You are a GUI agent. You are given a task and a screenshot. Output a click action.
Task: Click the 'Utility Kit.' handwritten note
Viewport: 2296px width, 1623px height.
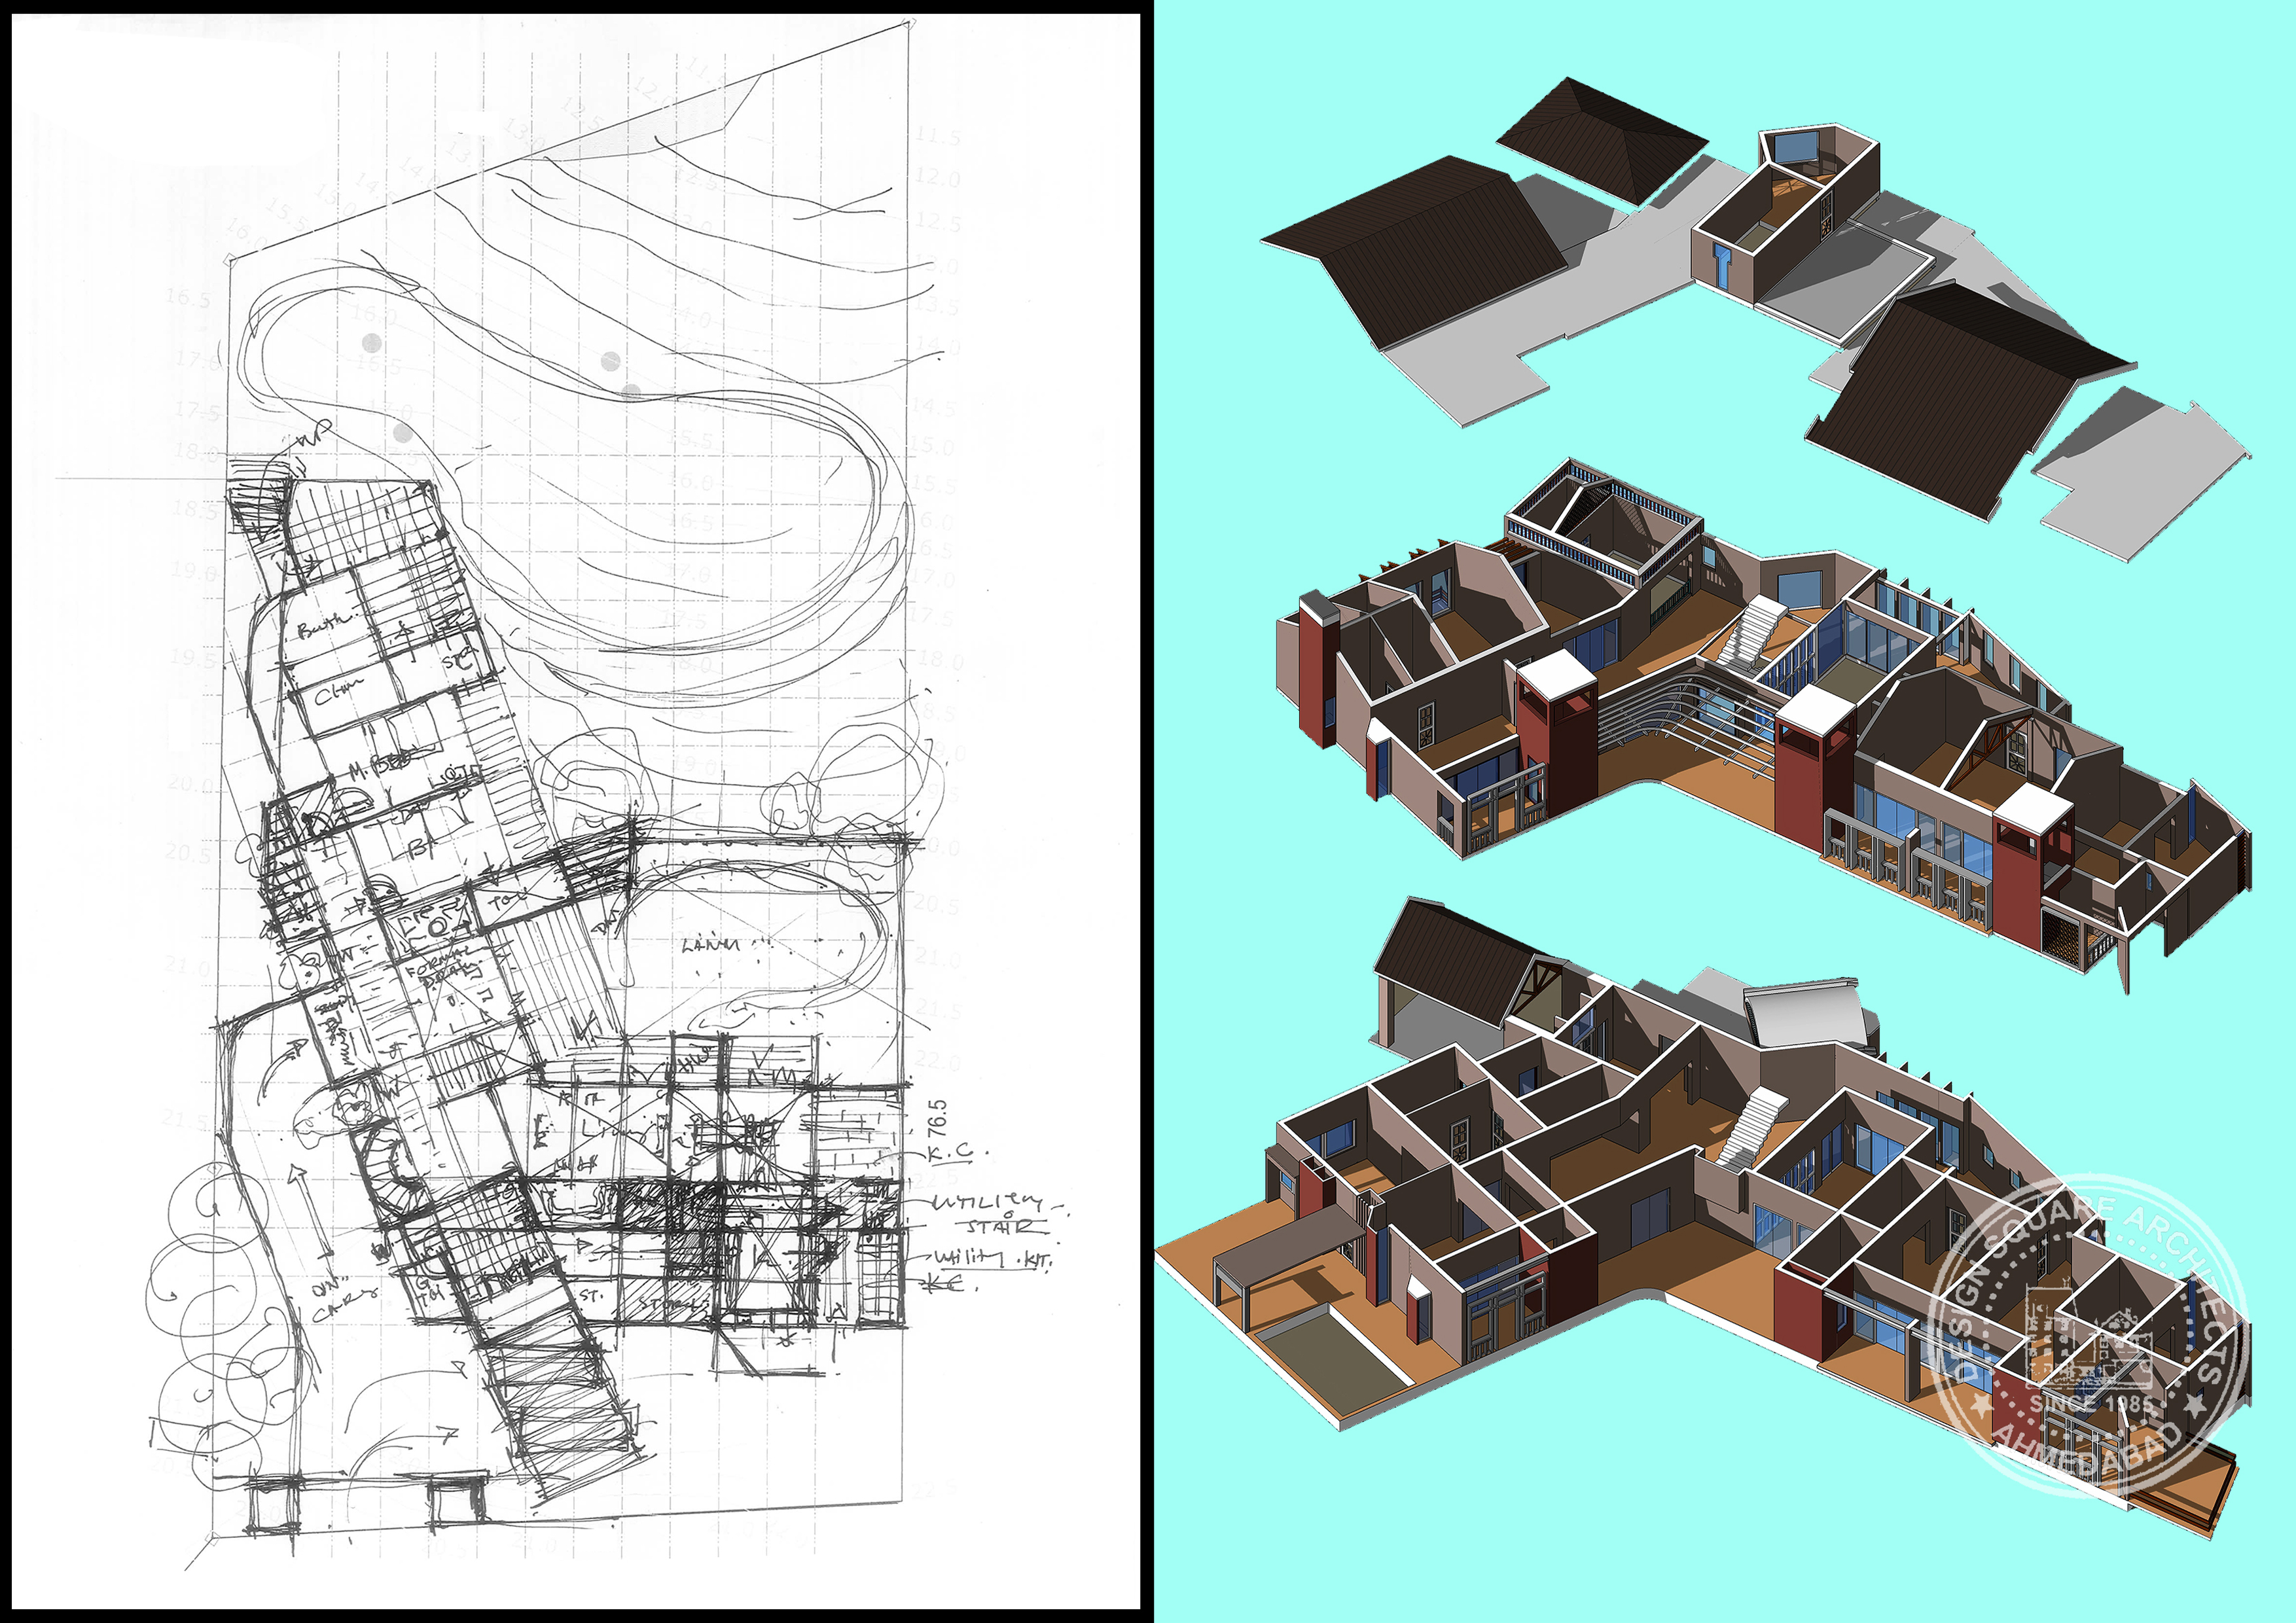point(993,1258)
